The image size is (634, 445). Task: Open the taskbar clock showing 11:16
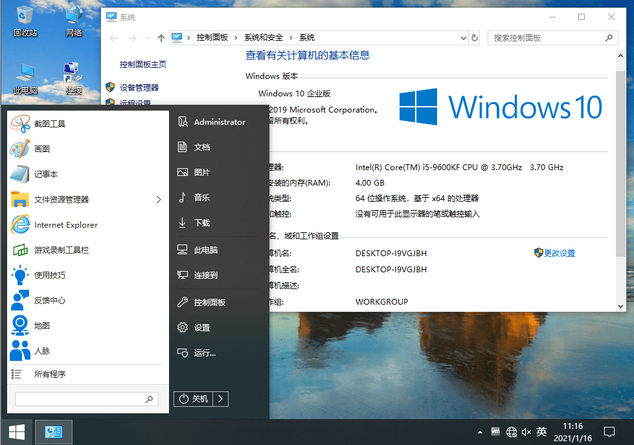[x=572, y=432]
